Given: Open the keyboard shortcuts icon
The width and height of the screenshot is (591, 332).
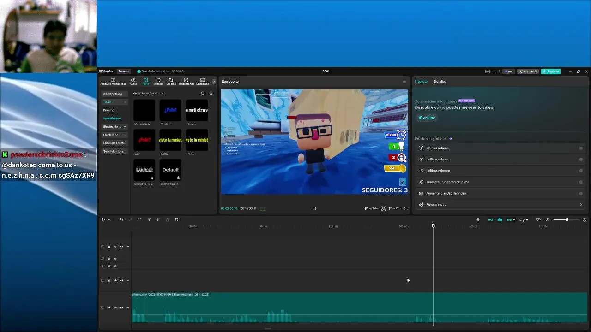Looking at the screenshot, I should click(x=498, y=71).
